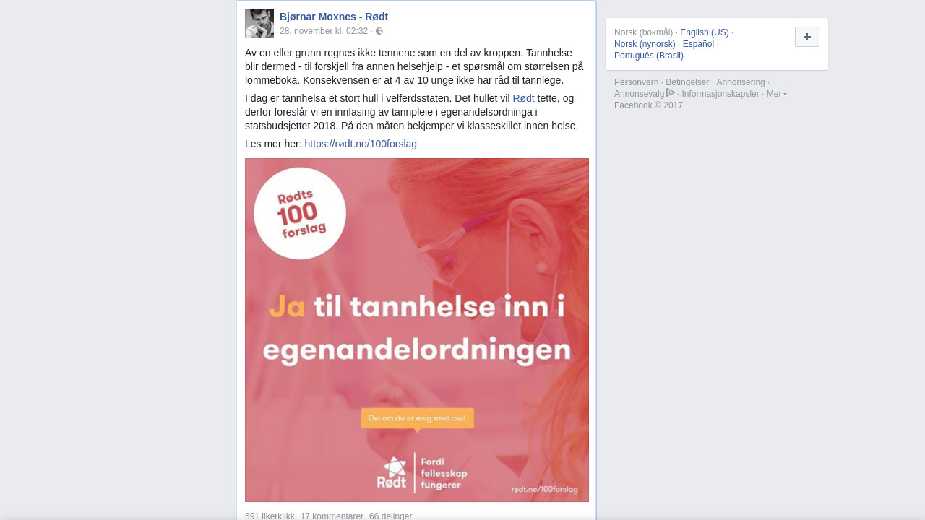Image resolution: width=925 pixels, height=520 pixels.
Task: Click the AdChoices triangle icon
Action: 671,92
